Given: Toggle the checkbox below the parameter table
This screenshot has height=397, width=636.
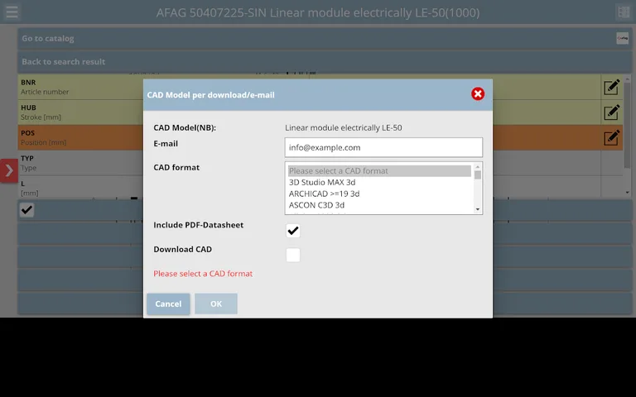Looking at the screenshot, I should coord(26,210).
